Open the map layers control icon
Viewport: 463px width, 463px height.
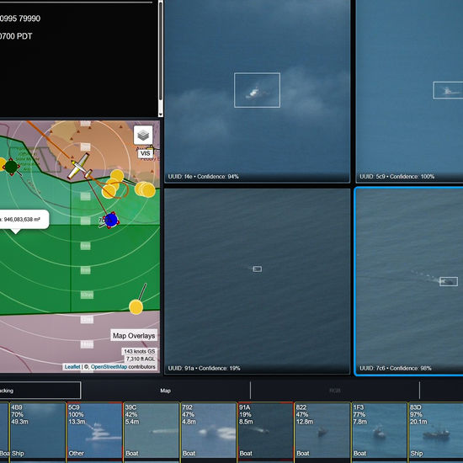click(143, 136)
